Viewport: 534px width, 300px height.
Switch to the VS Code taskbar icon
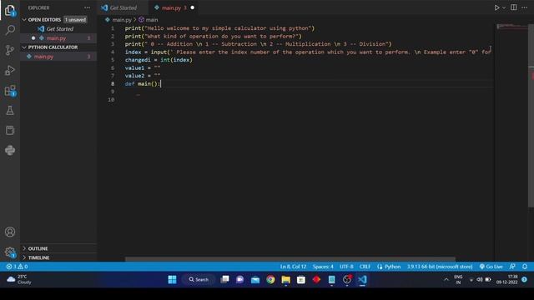click(362, 280)
